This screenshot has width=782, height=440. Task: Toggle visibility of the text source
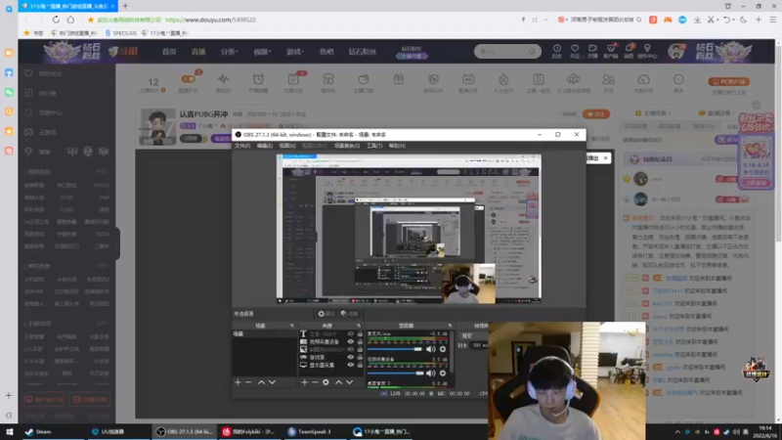point(351,333)
